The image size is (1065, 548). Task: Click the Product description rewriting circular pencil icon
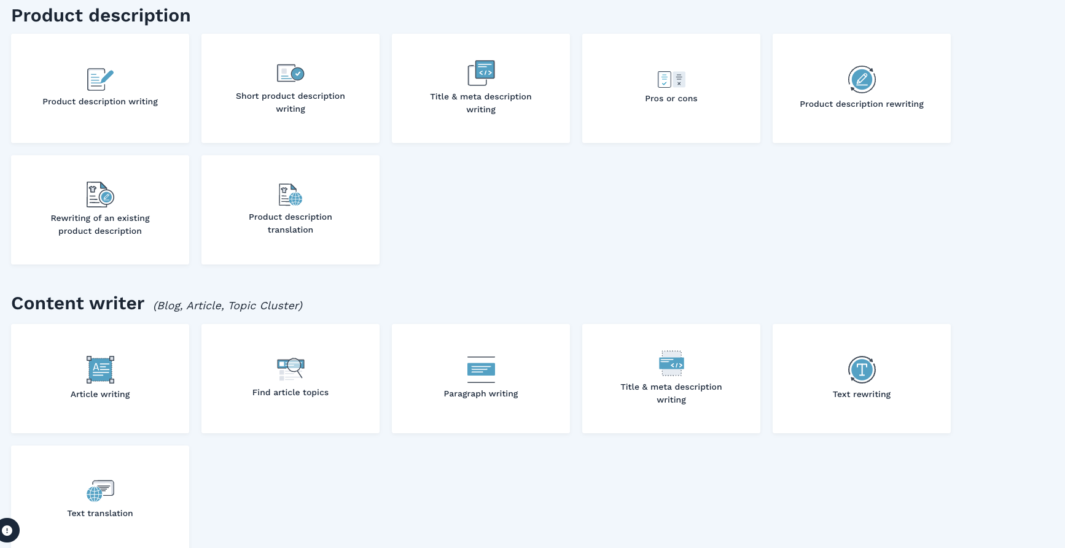coord(862,79)
